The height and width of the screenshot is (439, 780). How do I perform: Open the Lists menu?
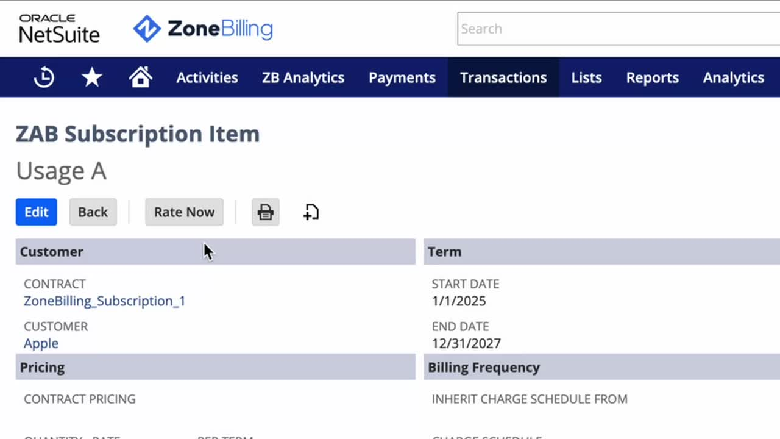[586, 77]
